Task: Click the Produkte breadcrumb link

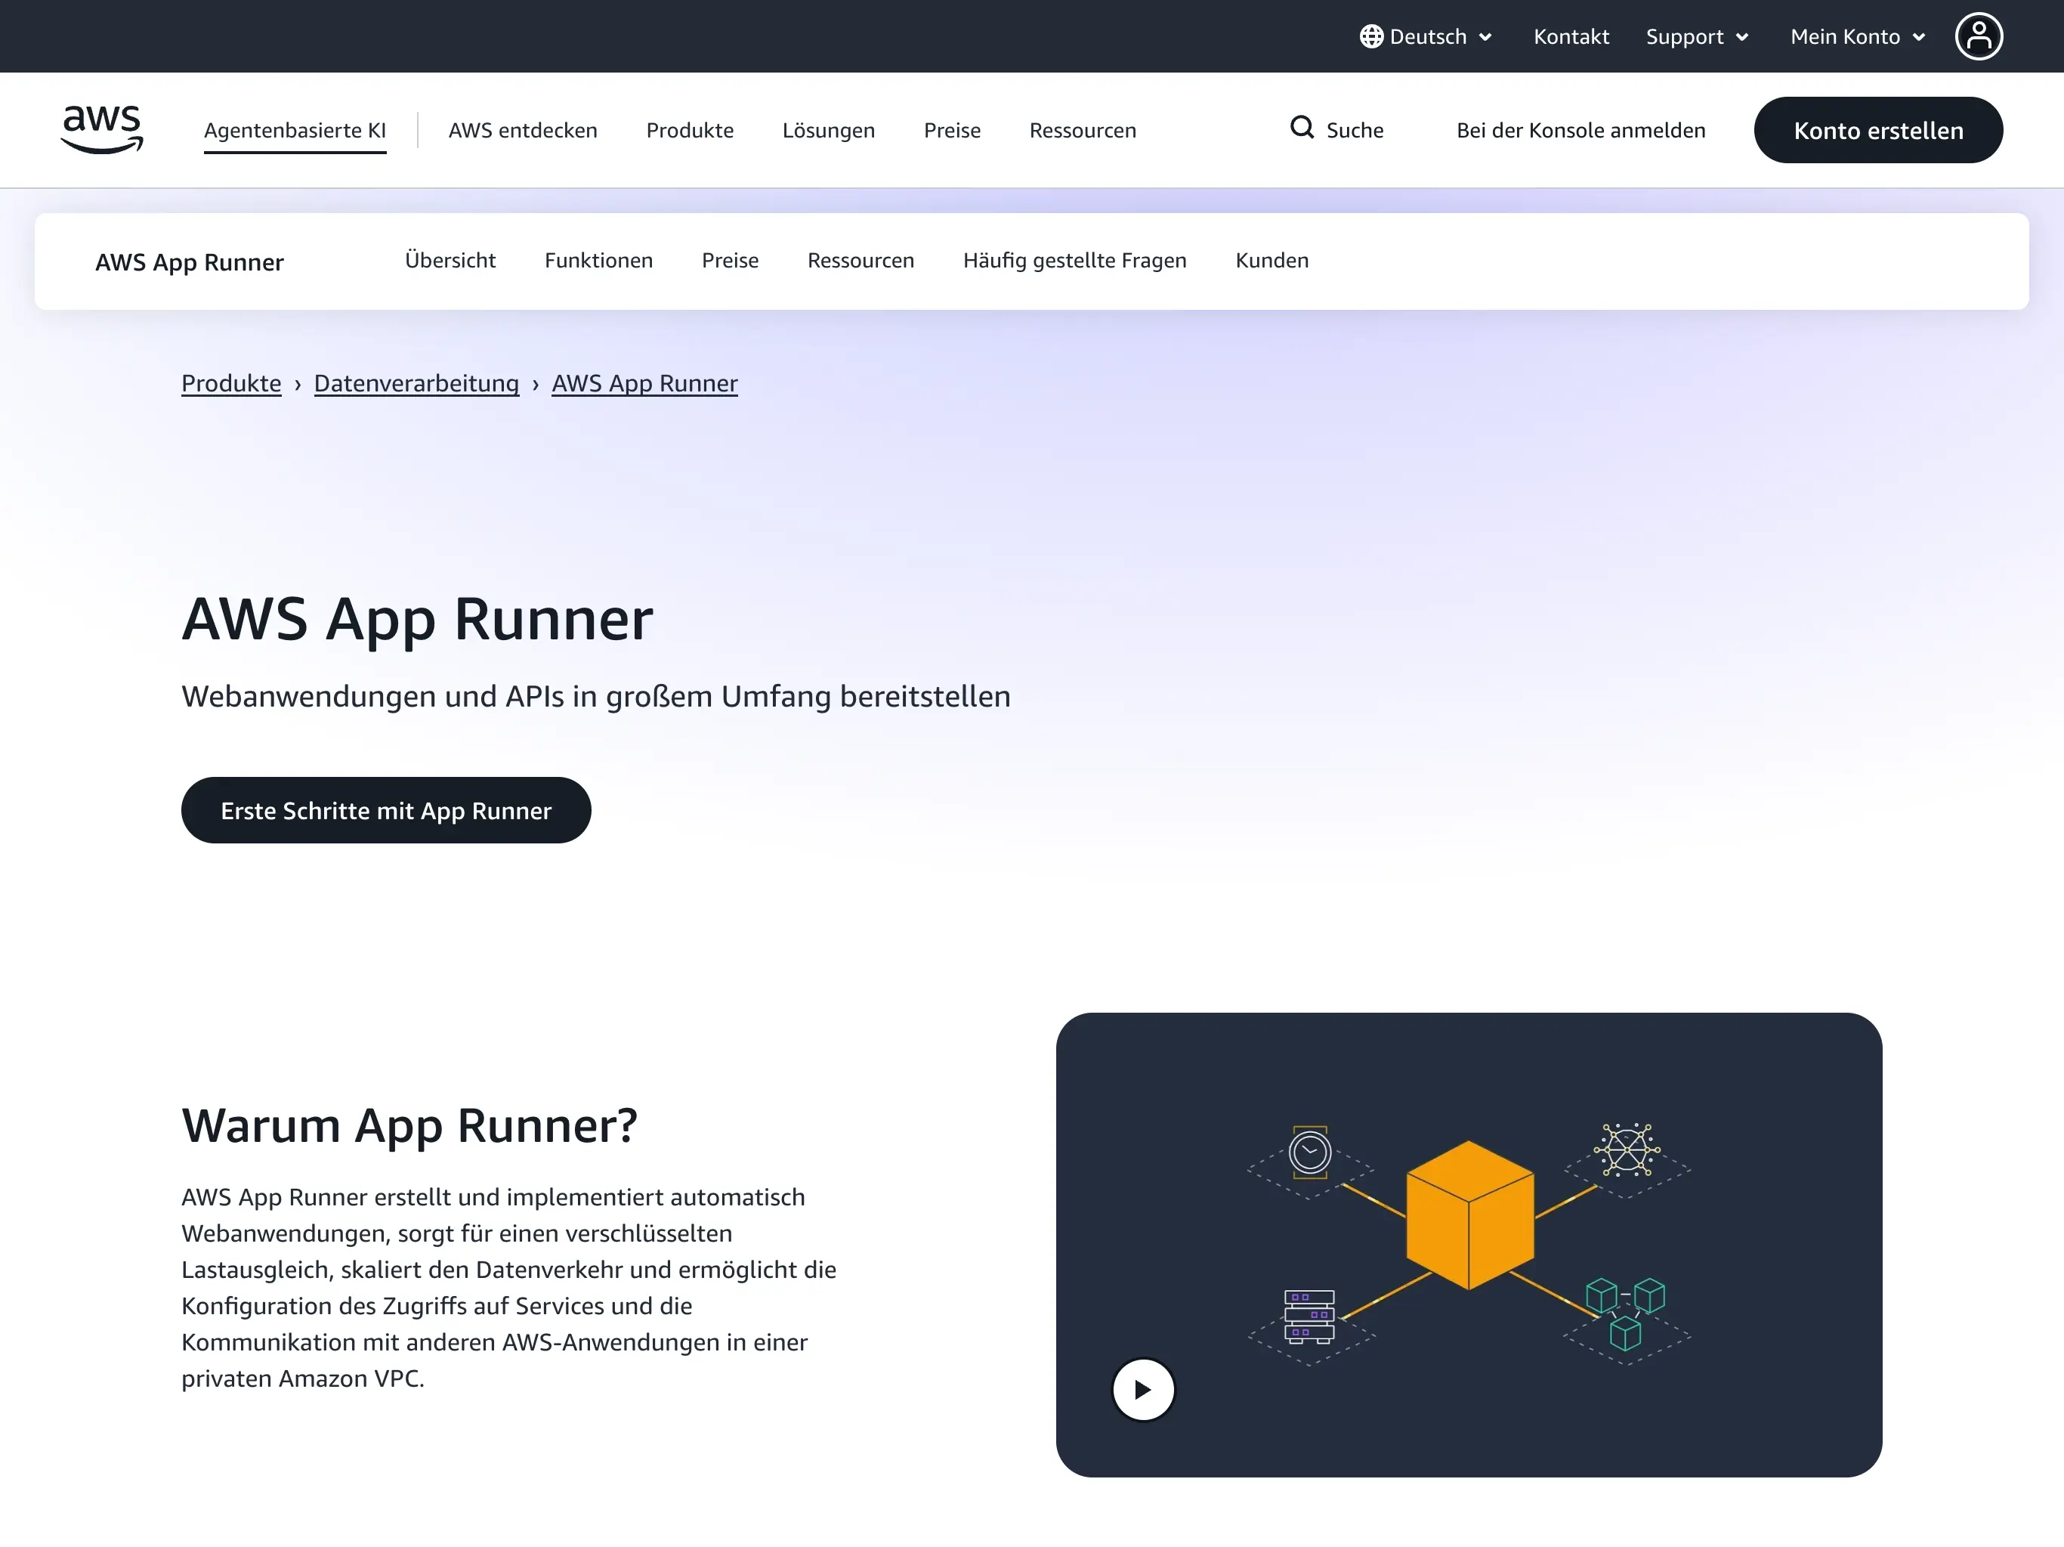Action: point(230,382)
